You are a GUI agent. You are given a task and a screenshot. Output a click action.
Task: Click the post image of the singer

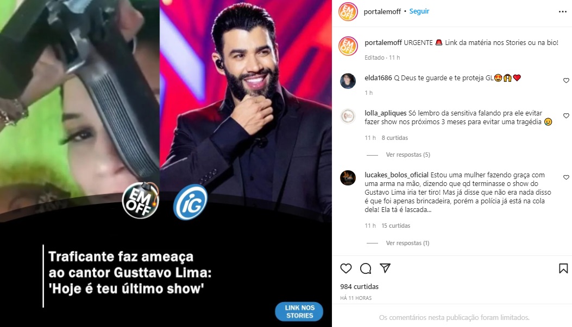click(x=246, y=109)
